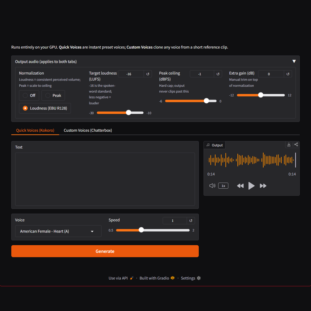Image resolution: width=311 pixels, height=311 pixels.
Task: Click the Extra gain number field
Action: pos(271,74)
